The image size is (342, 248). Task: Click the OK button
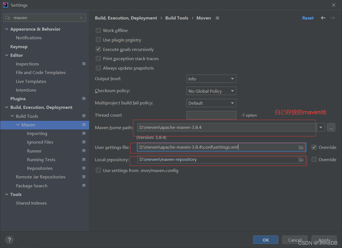point(266,240)
